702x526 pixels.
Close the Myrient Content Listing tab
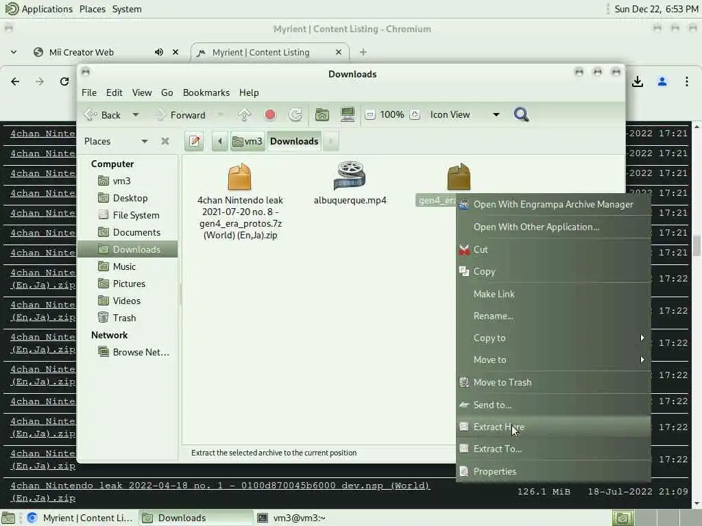(339, 52)
